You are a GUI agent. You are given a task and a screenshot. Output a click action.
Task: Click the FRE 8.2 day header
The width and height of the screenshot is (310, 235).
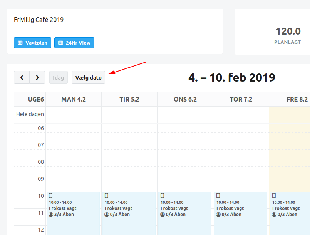tap(297, 99)
